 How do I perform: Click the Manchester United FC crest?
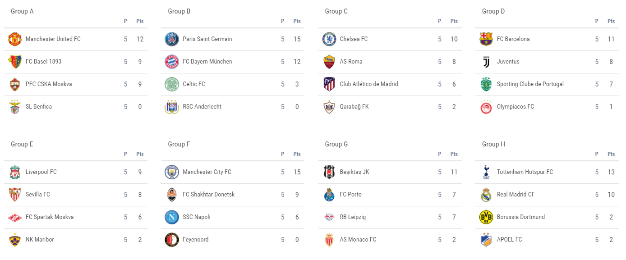coord(15,39)
